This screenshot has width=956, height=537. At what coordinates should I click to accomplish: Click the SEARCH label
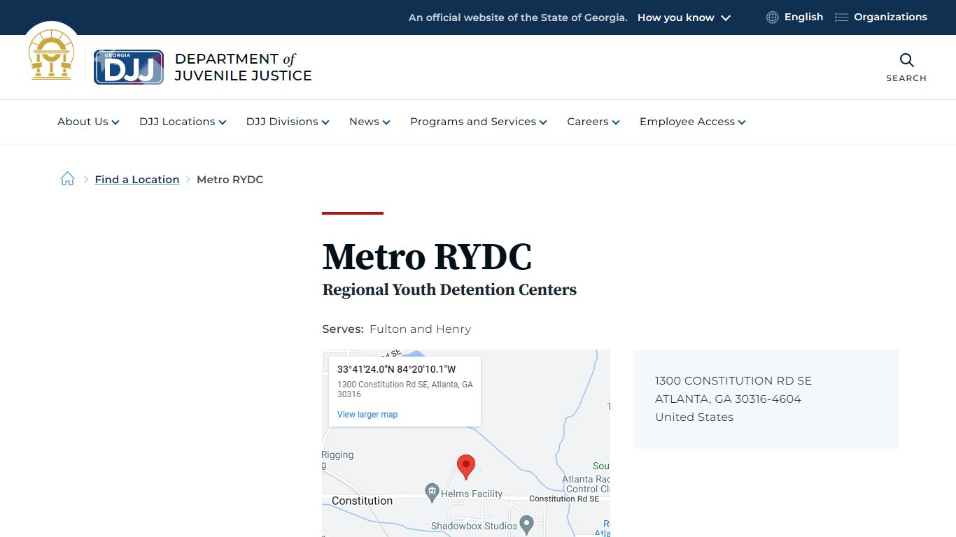pos(906,78)
